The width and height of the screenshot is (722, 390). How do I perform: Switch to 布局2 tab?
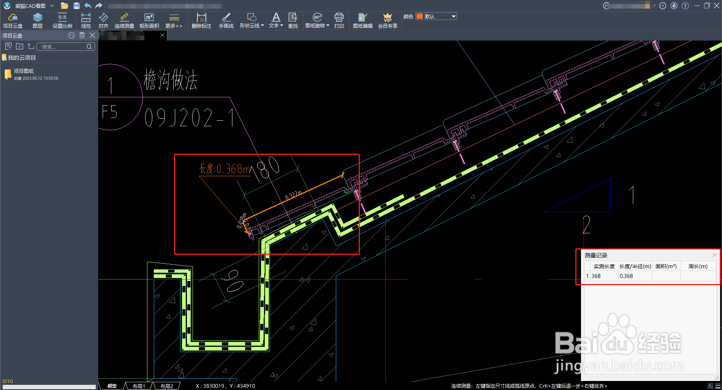pos(167,386)
